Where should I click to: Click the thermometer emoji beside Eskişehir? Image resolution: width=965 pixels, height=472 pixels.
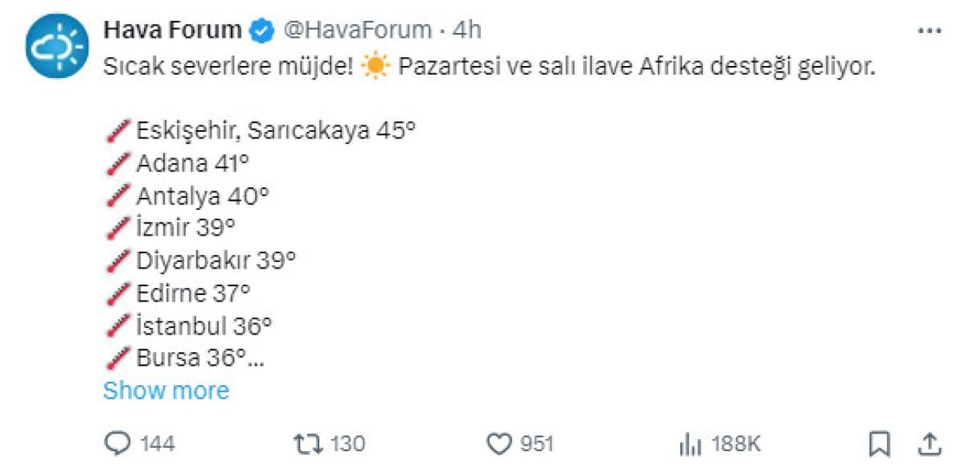tap(117, 130)
